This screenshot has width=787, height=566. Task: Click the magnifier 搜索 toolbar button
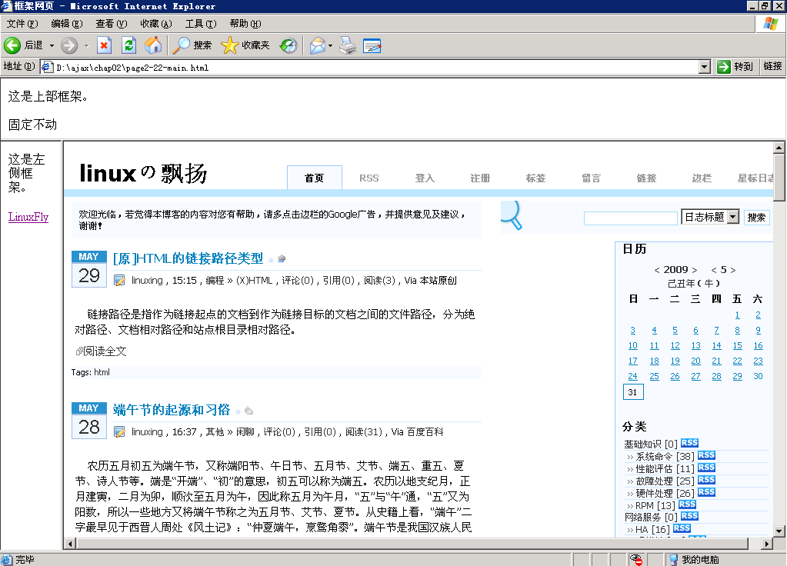192,45
